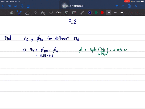Tap the green 0.2235 V result
This screenshot has height=109, width=145.
pos(120,50)
